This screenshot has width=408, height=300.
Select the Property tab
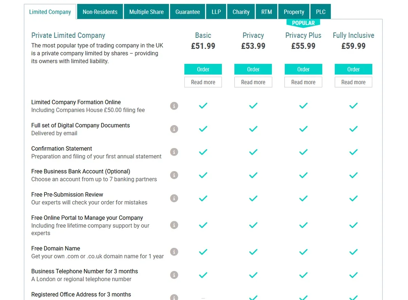point(294,12)
